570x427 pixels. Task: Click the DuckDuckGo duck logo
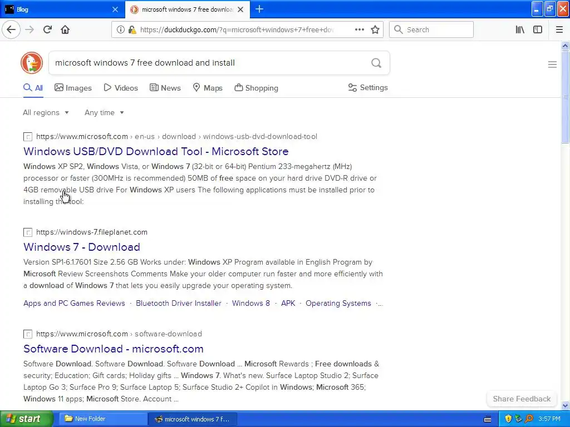(x=32, y=63)
